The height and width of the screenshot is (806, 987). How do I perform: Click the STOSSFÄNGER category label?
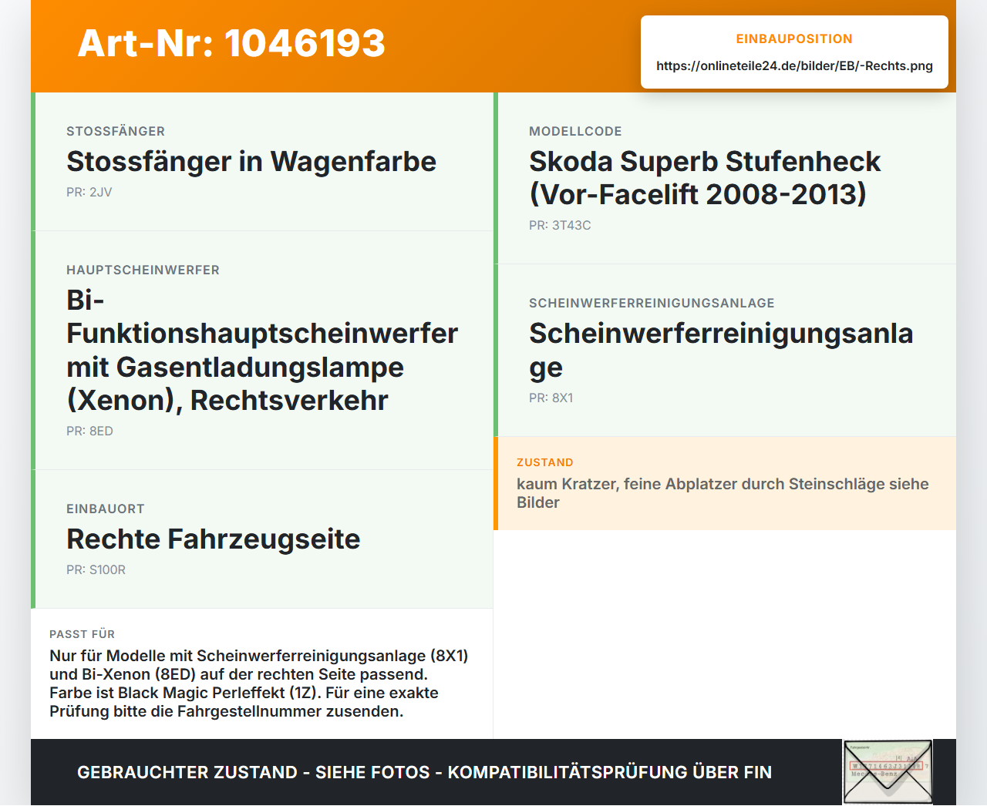116,131
